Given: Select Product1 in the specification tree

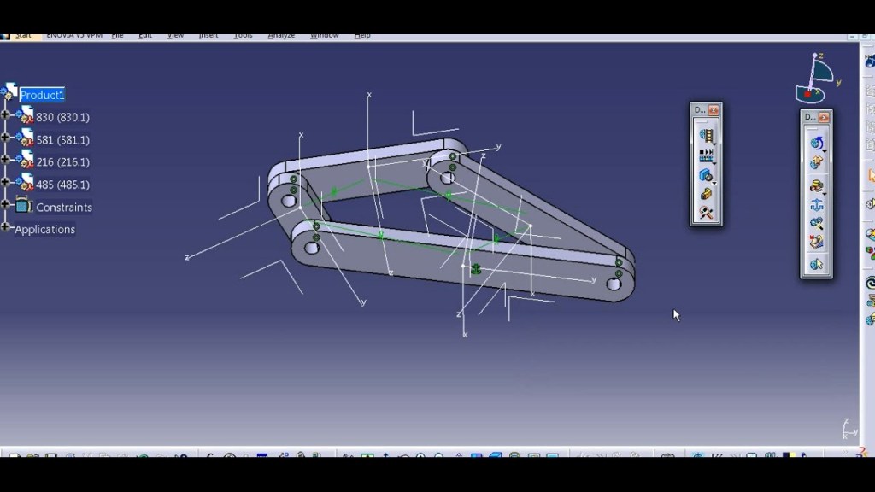Looking at the screenshot, I should [42, 95].
